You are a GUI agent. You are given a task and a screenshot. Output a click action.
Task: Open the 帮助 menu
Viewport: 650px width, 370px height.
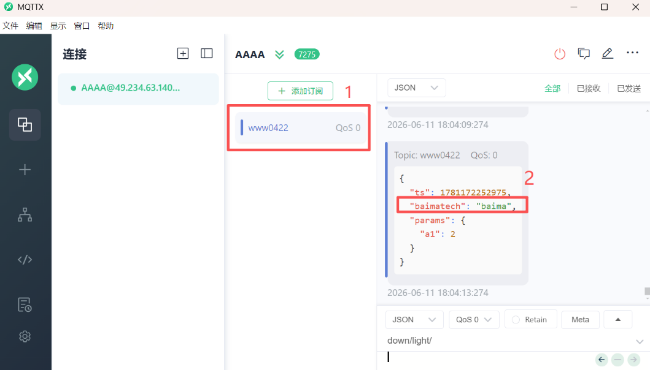click(x=106, y=26)
